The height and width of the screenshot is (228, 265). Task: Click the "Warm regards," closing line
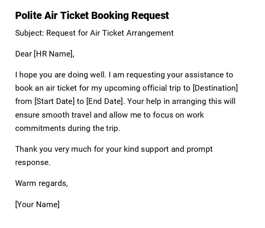pyautogui.click(x=41, y=183)
